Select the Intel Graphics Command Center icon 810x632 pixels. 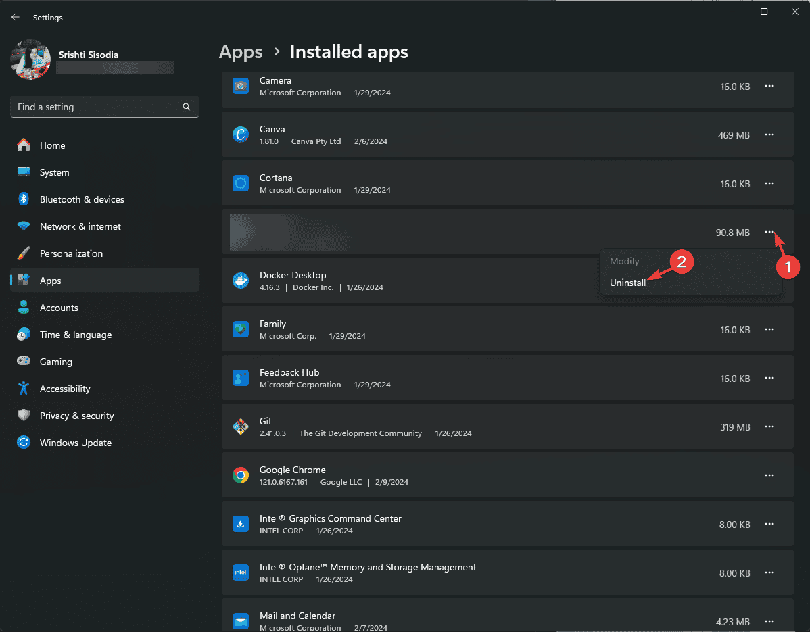point(241,524)
